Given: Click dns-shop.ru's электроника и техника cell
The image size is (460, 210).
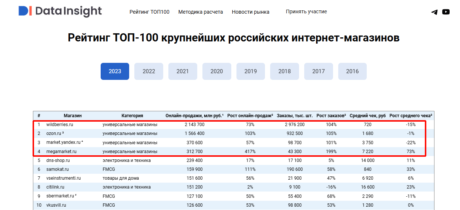Looking at the screenshot, I should 127,160.
